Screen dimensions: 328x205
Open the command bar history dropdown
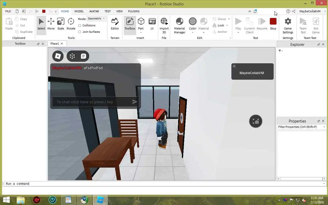(324, 184)
